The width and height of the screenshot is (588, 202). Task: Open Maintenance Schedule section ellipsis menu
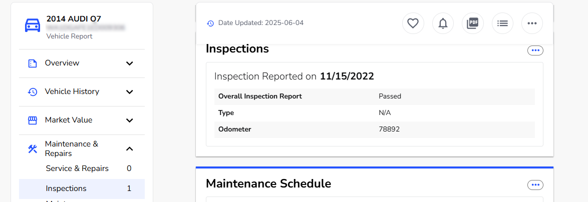point(535,185)
